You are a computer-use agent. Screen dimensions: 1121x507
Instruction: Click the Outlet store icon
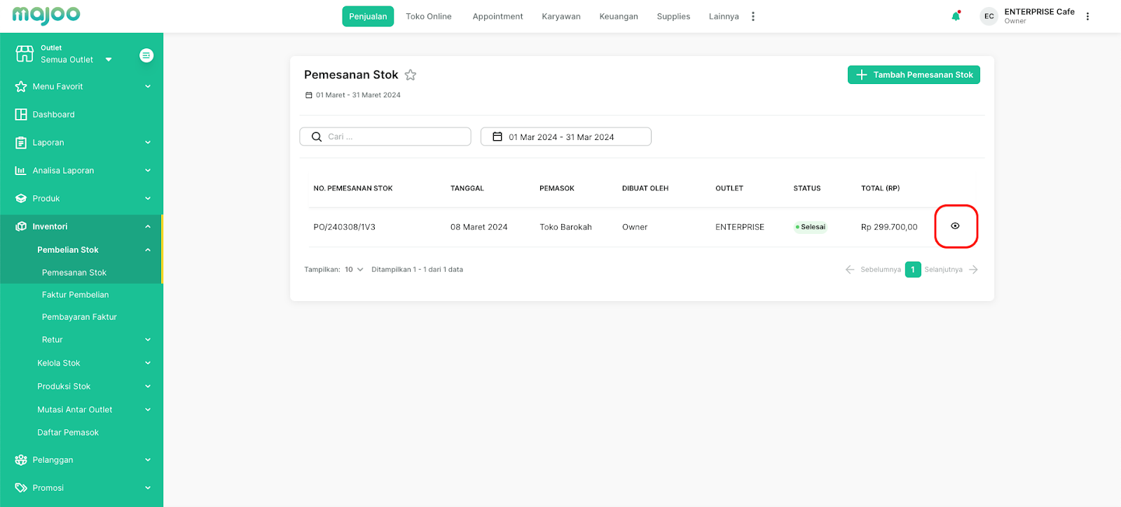coord(25,54)
